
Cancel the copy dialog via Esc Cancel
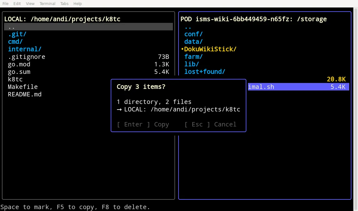[210, 124]
